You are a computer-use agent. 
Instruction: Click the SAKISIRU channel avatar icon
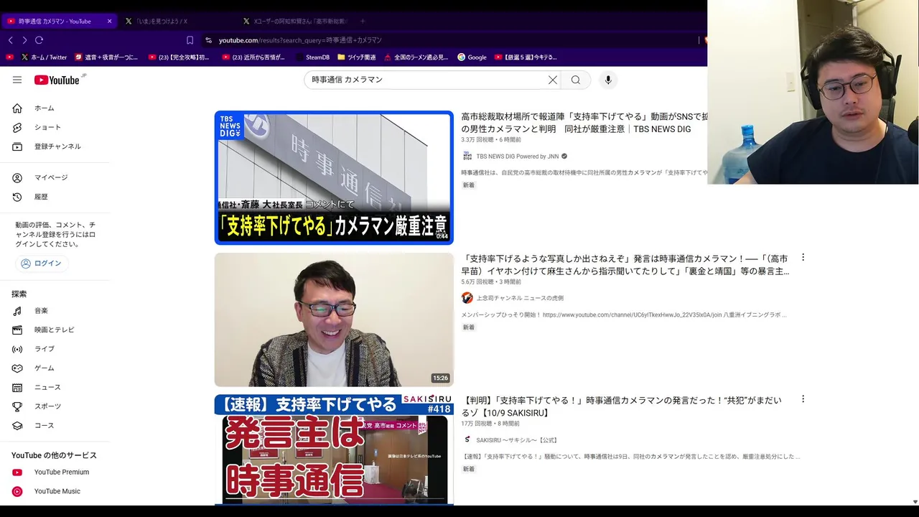467,439
